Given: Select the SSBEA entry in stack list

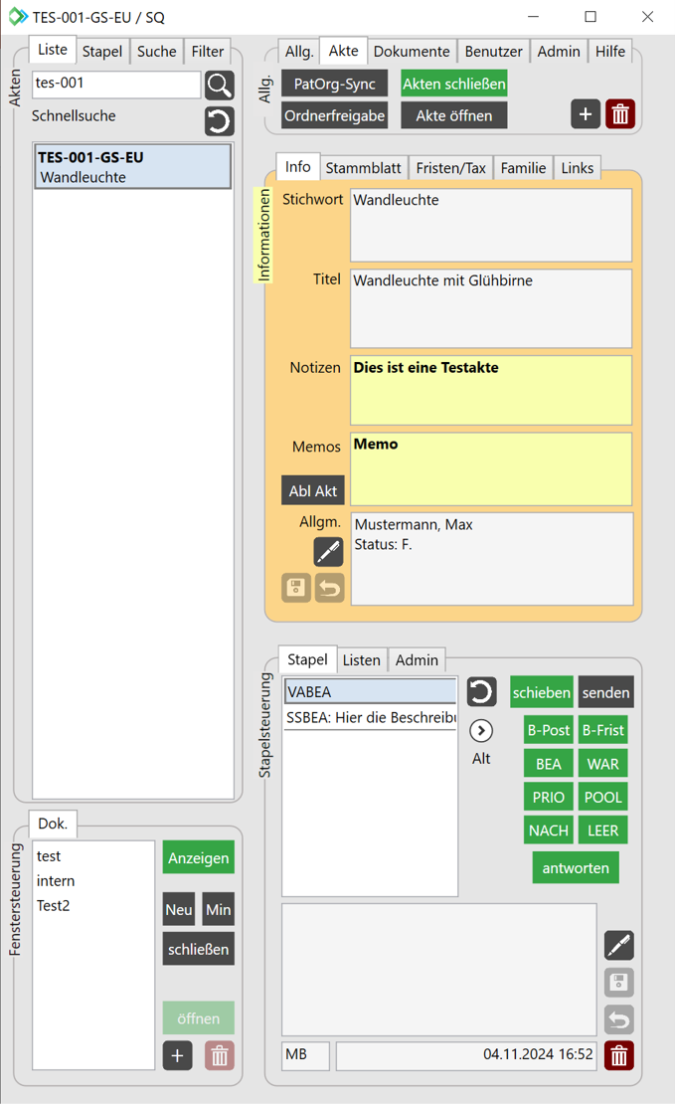Looking at the screenshot, I should [x=370, y=718].
